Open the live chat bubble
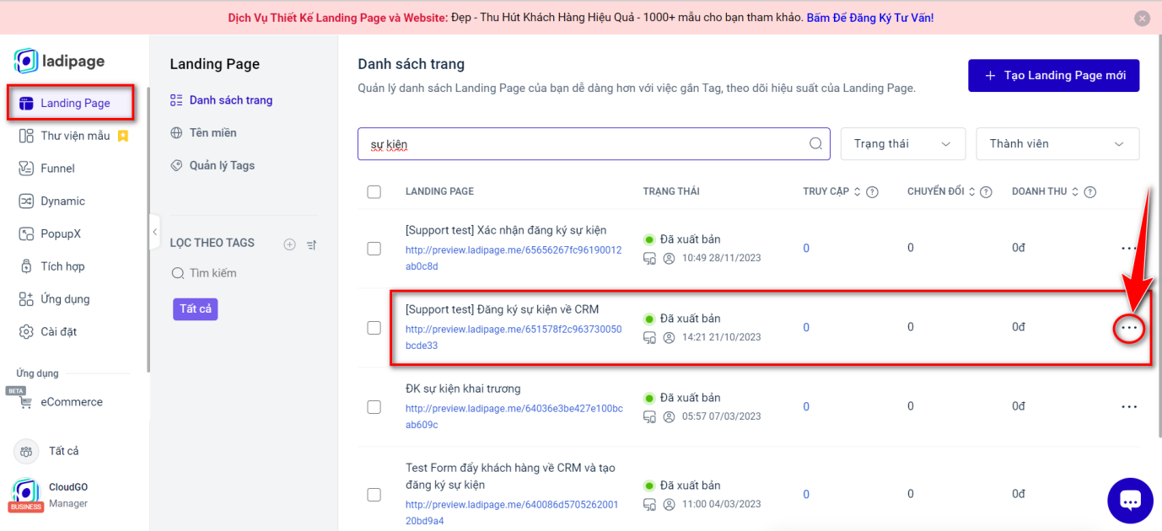1162x531 pixels. click(1129, 501)
